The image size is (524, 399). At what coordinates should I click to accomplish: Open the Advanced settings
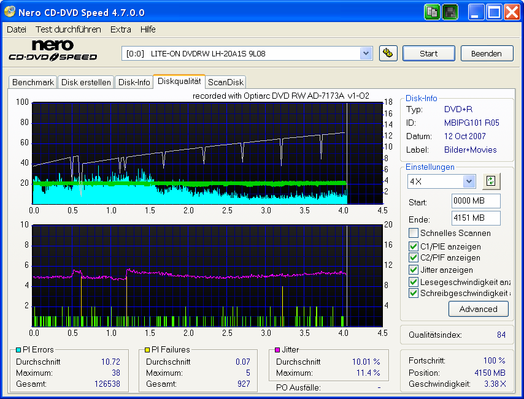478,309
